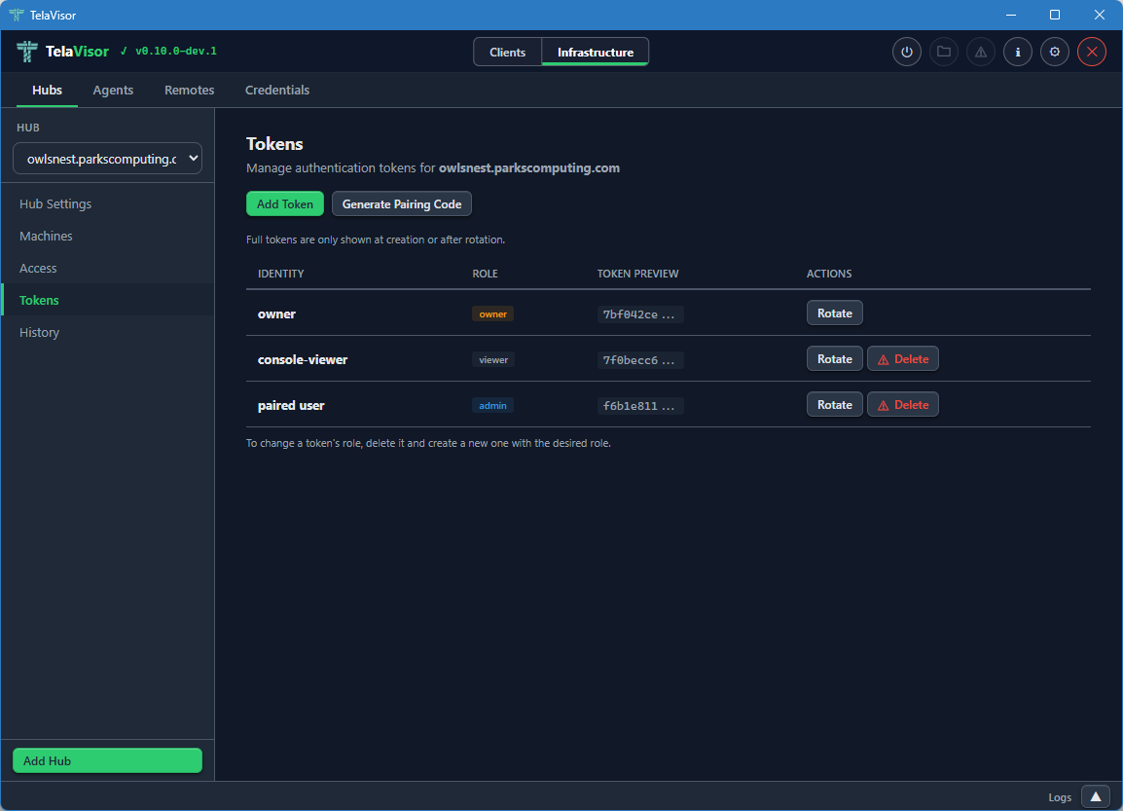This screenshot has width=1123, height=811.
Task: Switch to the Clients view
Action: (x=508, y=52)
